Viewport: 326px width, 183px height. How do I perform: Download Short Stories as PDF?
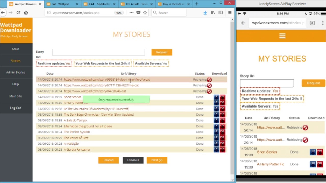pyautogui.click(x=222, y=97)
